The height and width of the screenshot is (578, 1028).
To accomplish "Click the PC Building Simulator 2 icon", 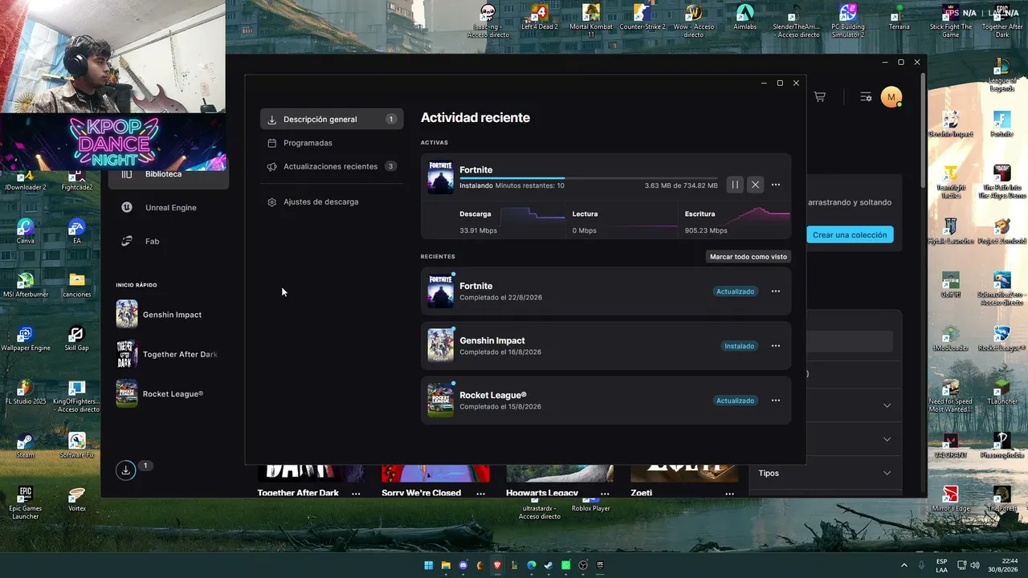I will 848,21.
